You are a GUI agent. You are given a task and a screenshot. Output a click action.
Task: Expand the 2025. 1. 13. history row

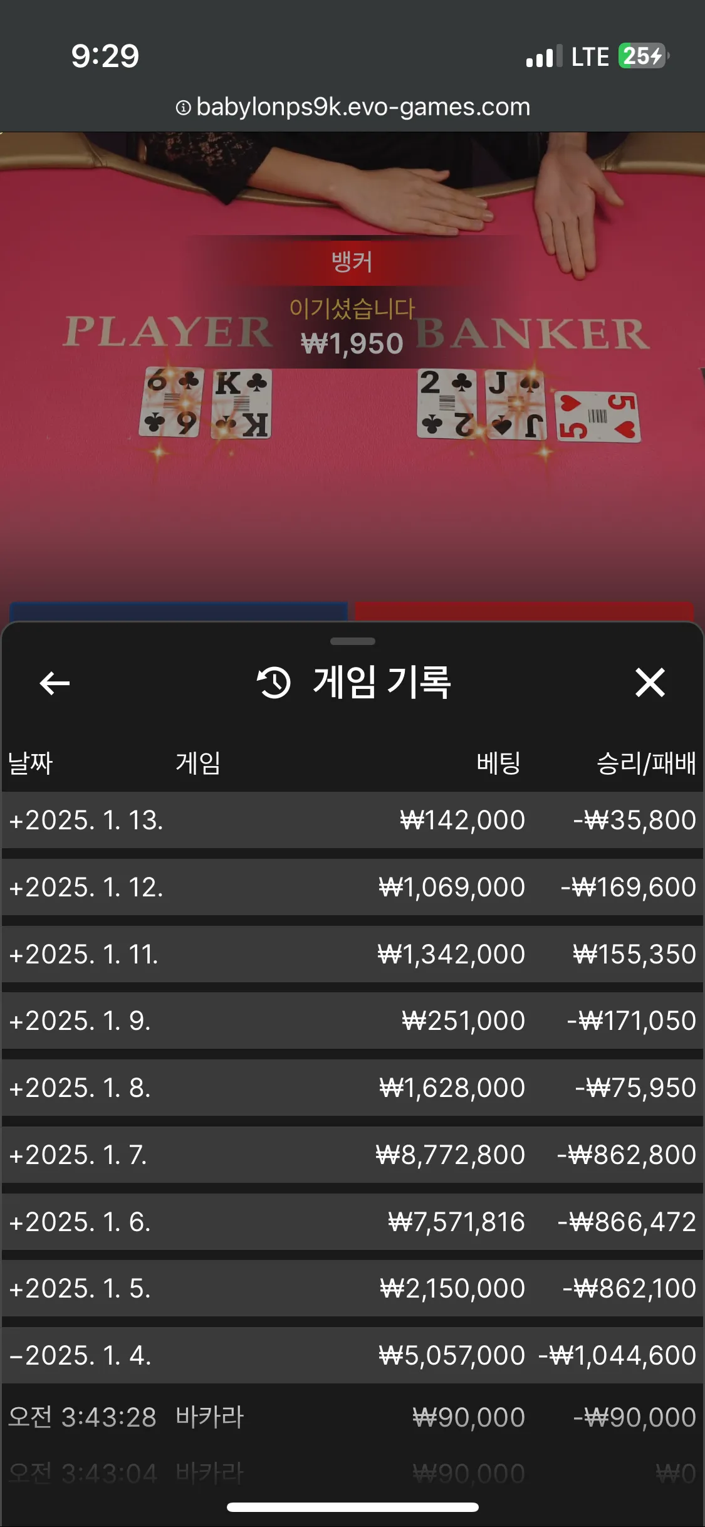click(x=352, y=820)
